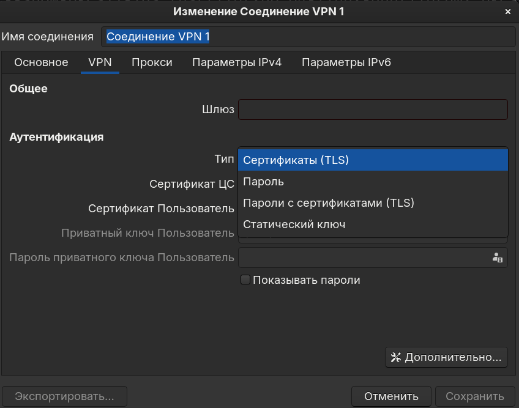Open Дополнительно settings with the tools icon
Screen dimensions: 519x408
(446, 357)
